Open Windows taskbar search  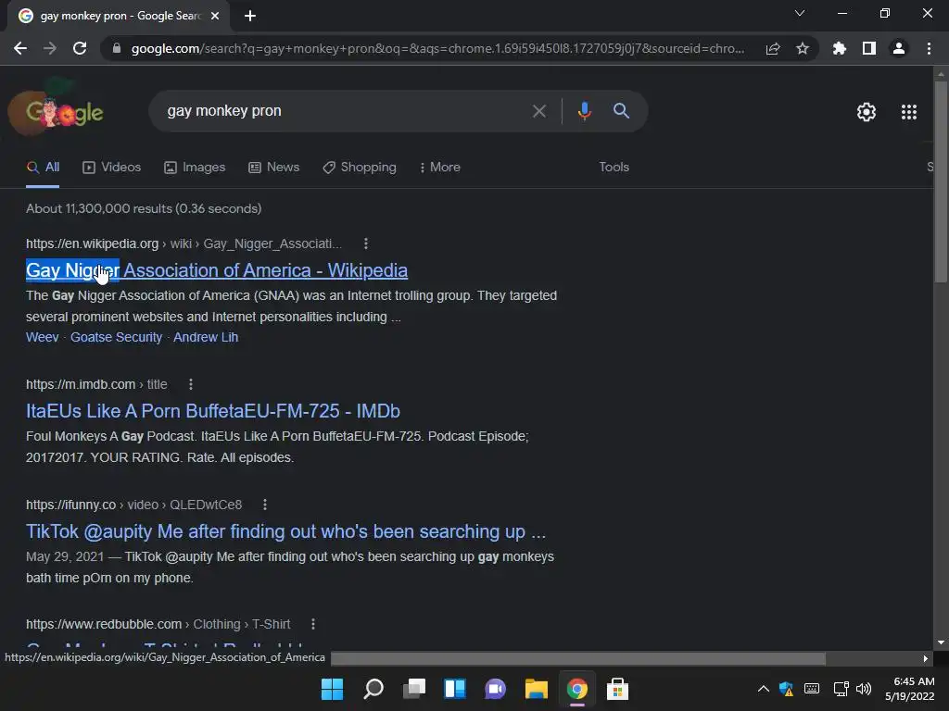[x=373, y=689]
